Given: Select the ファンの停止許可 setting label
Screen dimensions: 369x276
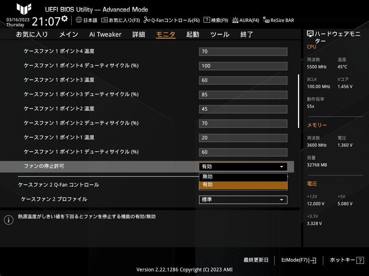Looking at the screenshot, I should click(x=44, y=166).
